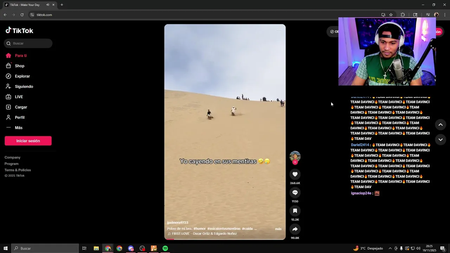Open the Windows Start menu
This screenshot has width=450, height=253.
(x=6, y=248)
